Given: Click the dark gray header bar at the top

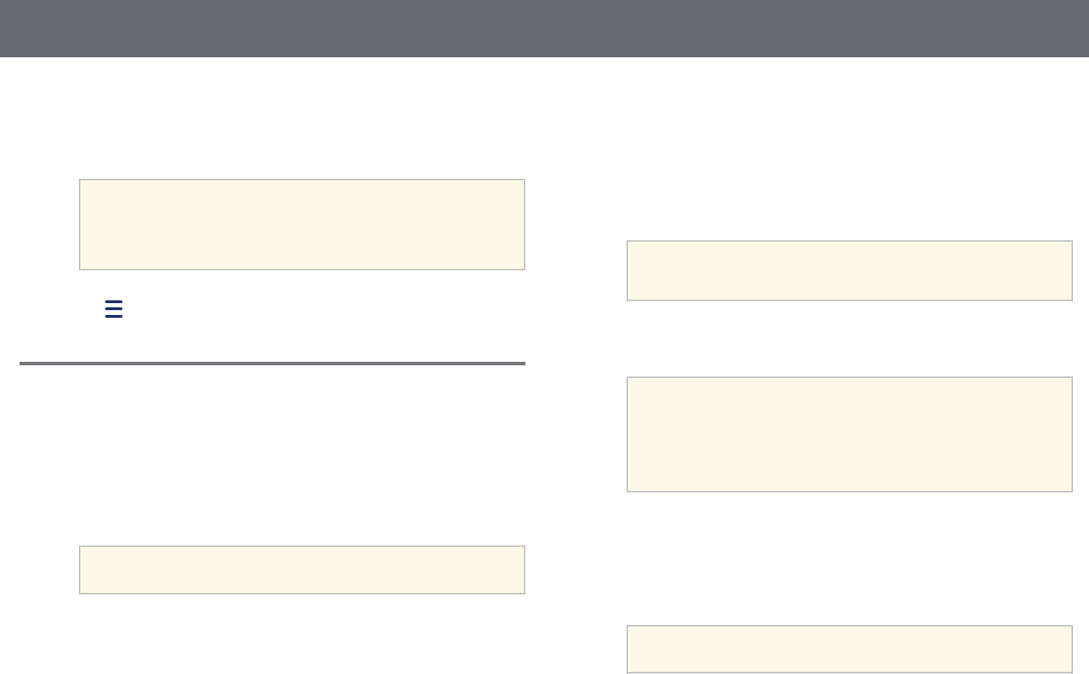Looking at the screenshot, I should click(544, 29).
